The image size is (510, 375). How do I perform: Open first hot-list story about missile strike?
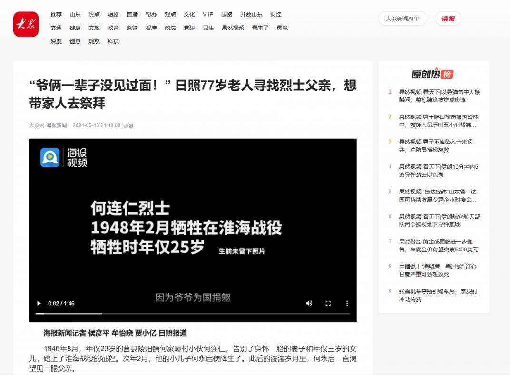point(439,96)
